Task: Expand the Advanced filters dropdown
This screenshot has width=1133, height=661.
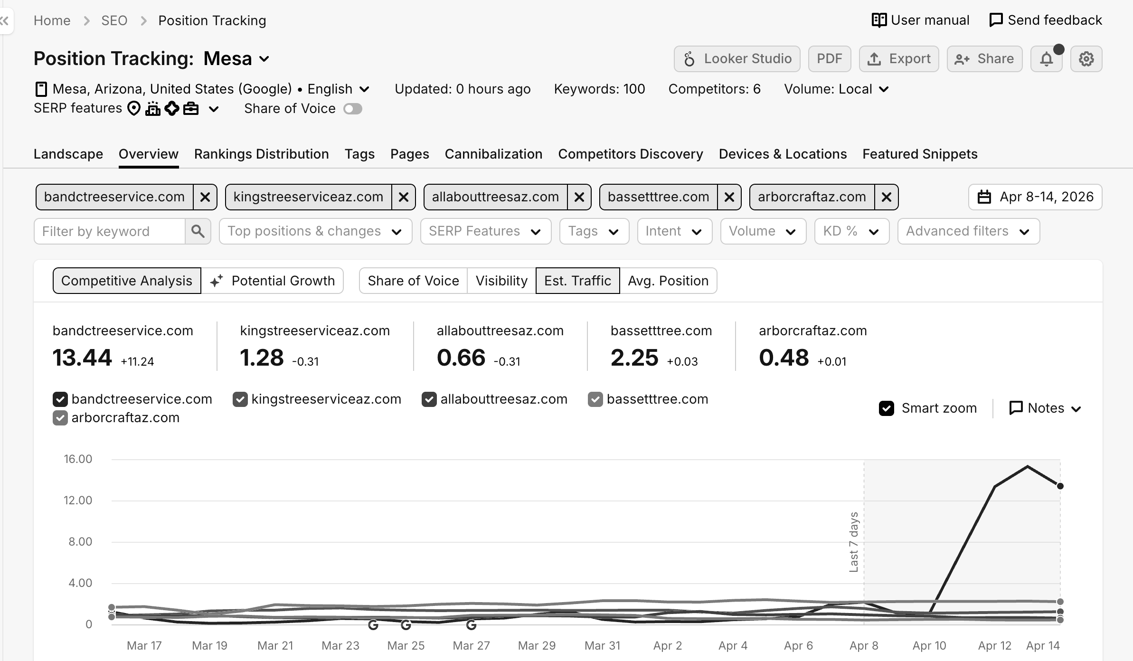Action: click(x=968, y=231)
